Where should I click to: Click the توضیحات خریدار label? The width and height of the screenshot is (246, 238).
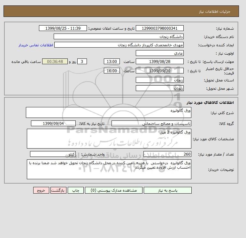pos(221,170)
